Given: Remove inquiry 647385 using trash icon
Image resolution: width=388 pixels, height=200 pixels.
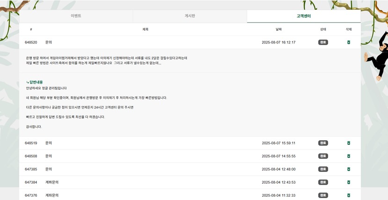Looking at the screenshot, I should click(x=349, y=169).
